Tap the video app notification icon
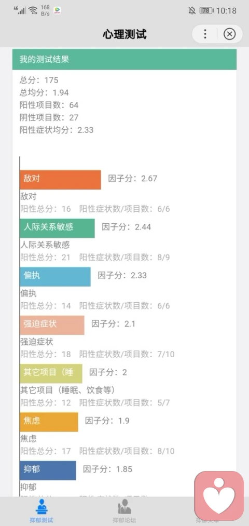This screenshot has height=526, width=249. 57,10
